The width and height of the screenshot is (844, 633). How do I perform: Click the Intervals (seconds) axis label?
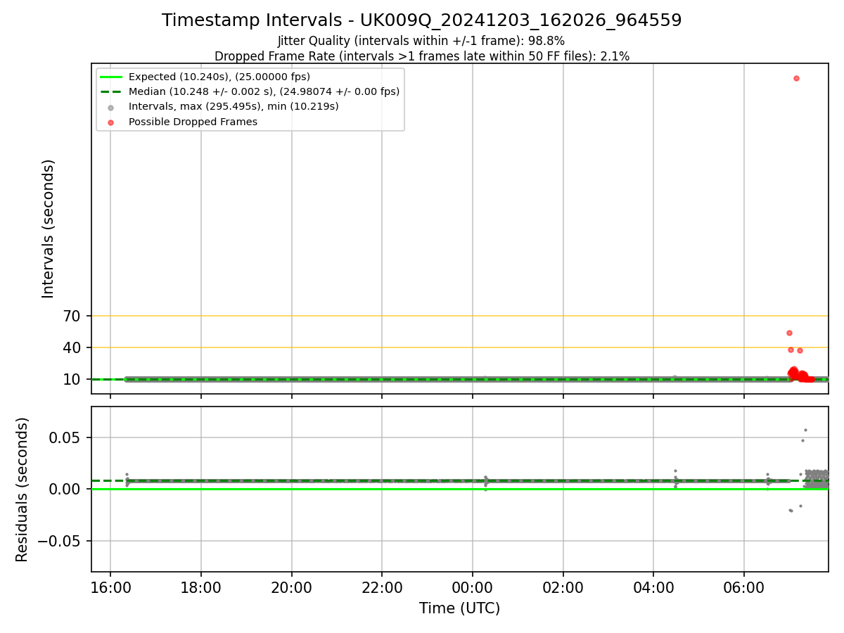tap(48, 229)
